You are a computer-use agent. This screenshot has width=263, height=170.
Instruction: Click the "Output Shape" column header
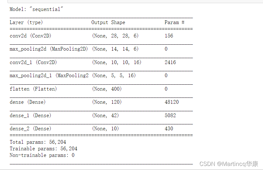point(108,22)
